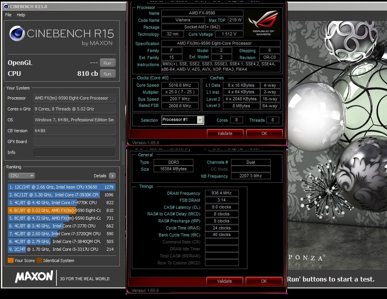Select the highlighted 5.02 GHz FX-9590 ranking row
The image size is (387, 299).
coord(62,210)
